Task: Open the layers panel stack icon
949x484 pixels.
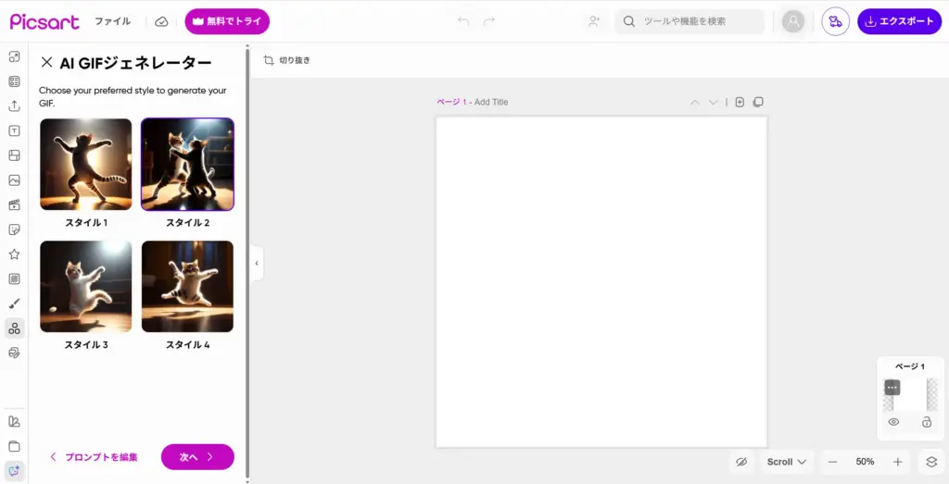Action: (931, 462)
